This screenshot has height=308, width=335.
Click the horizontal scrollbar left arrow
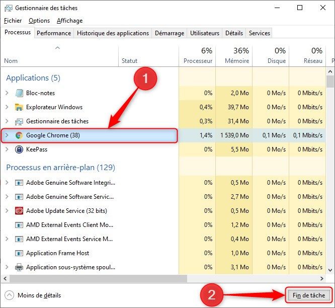click(5, 278)
